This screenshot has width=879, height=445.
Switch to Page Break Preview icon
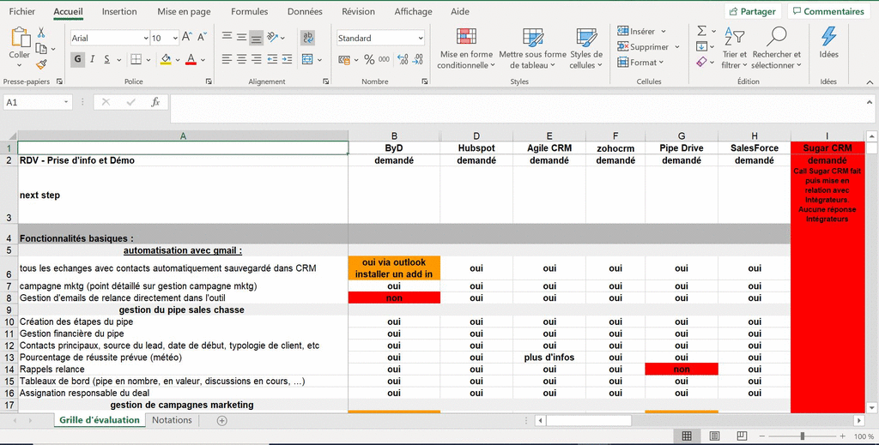742,436
